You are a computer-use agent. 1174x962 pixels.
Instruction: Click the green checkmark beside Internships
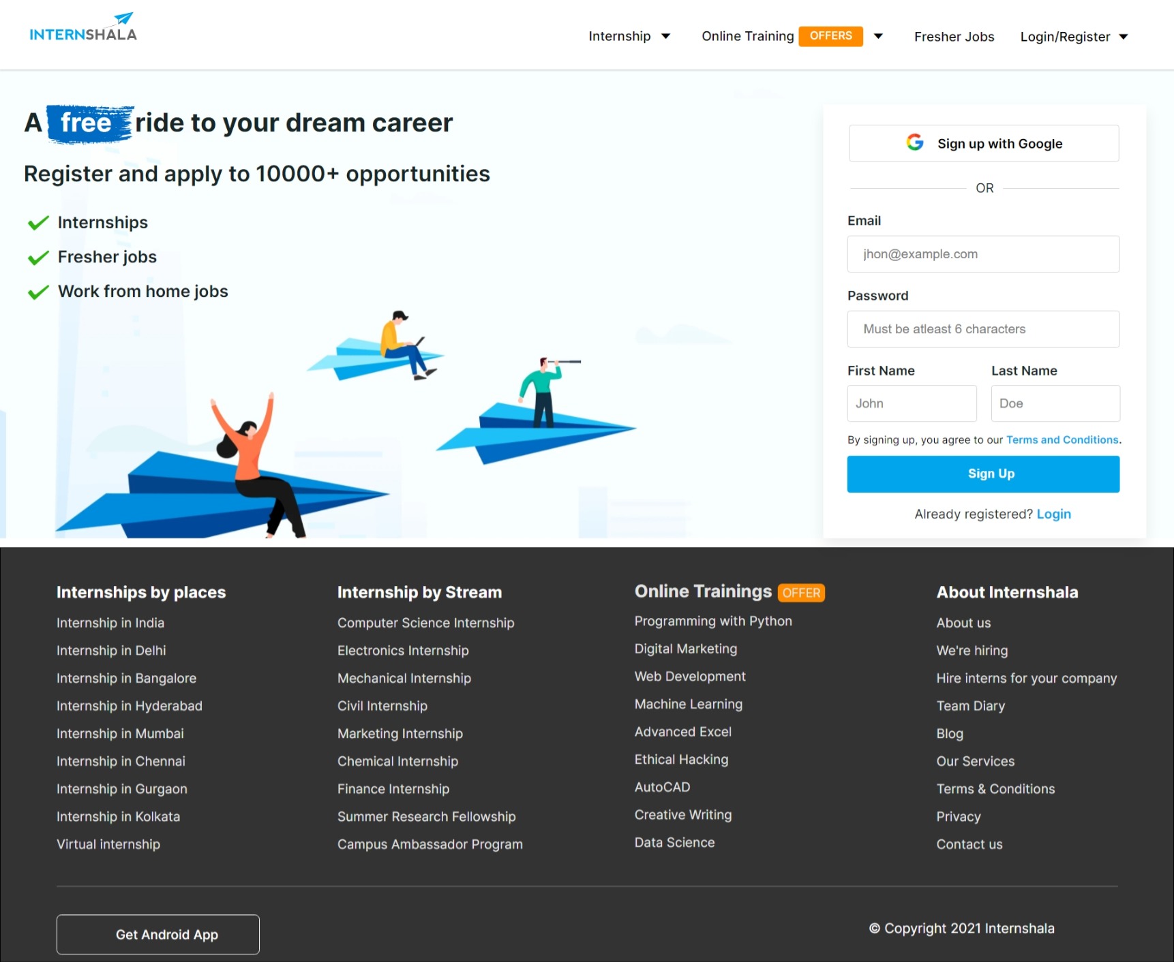[x=38, y=223]
